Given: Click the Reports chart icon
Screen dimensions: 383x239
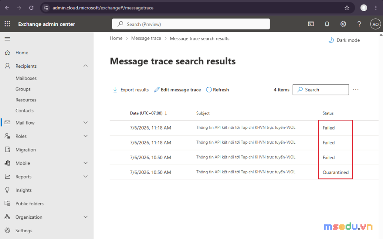Looking at the screenshot, I should (7, 177).
